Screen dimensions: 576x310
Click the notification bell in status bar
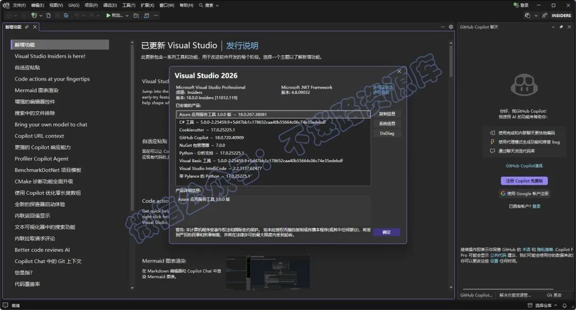pyautogui.click(x=565, y=305)
